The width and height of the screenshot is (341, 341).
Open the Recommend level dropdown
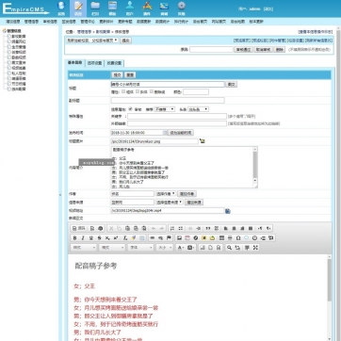(164, 109)
